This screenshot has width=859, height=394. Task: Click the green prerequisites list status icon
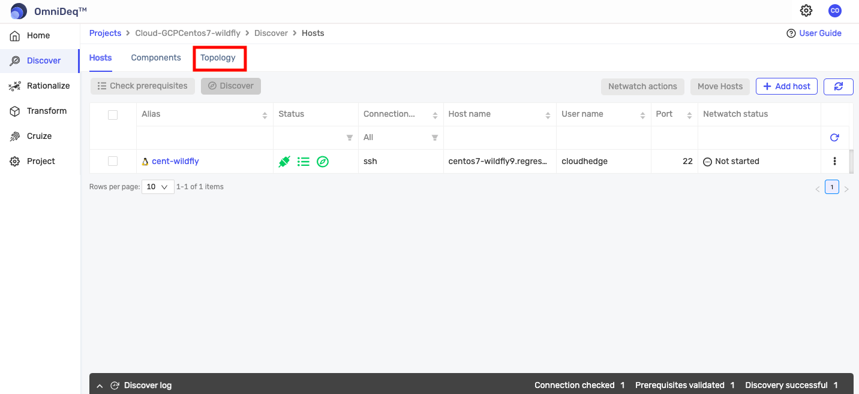click(x=304, y=162)
